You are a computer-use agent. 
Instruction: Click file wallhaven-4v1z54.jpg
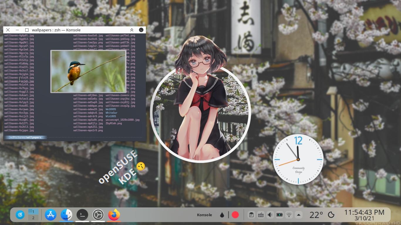point(19,85)
